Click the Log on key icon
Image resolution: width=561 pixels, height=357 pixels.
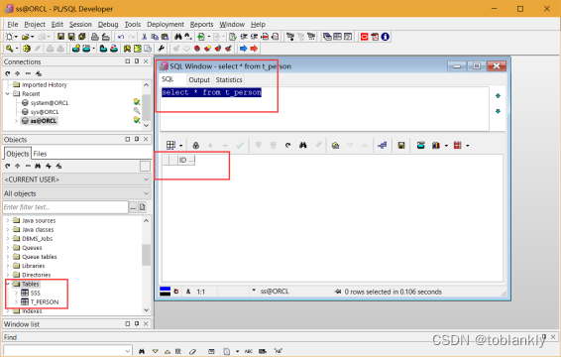click(10, 49)
